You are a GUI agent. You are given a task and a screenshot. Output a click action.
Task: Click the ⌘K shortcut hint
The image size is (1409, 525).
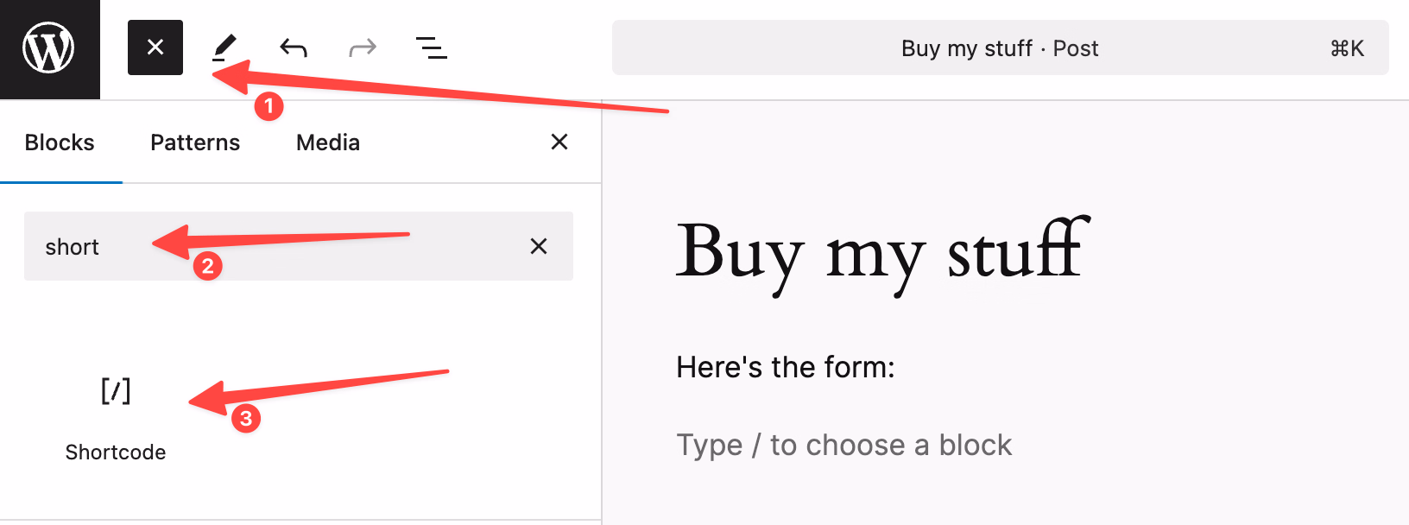[x=1346, y=48]
